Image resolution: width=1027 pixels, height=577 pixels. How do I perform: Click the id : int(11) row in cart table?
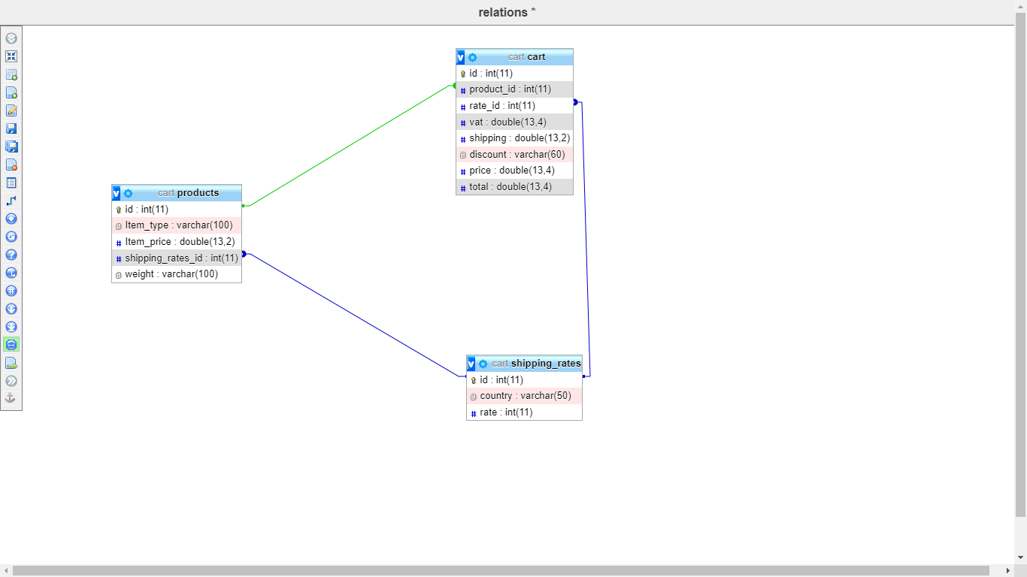(x=514, y=74)
